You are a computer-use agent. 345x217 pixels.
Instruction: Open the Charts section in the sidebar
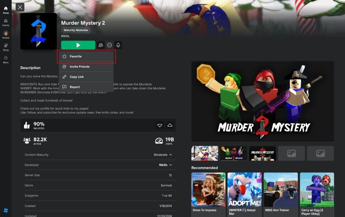[6, 22]
